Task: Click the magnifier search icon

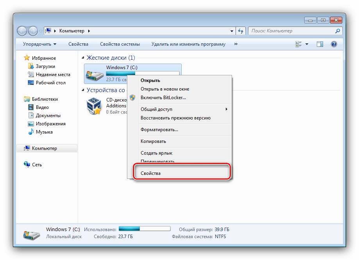Action: pyautogui.click(x=338, y=31)
